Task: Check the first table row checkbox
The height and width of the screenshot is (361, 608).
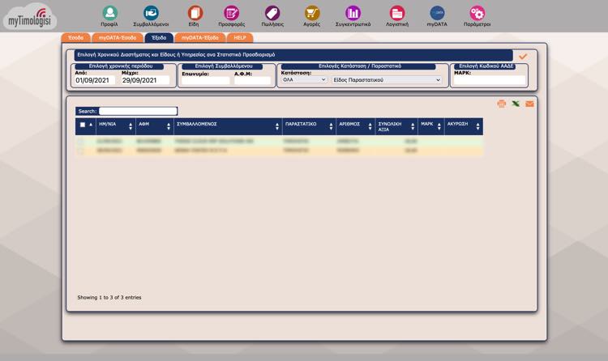Action: point(80,141)
